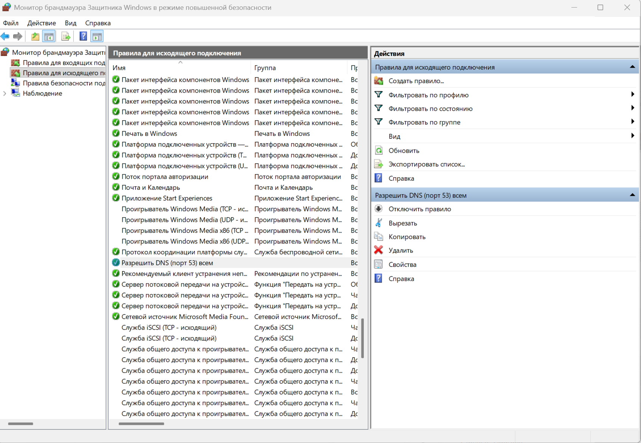
Task: Open the Справка menu in the menu bar
Action: [x=98, y=23]
